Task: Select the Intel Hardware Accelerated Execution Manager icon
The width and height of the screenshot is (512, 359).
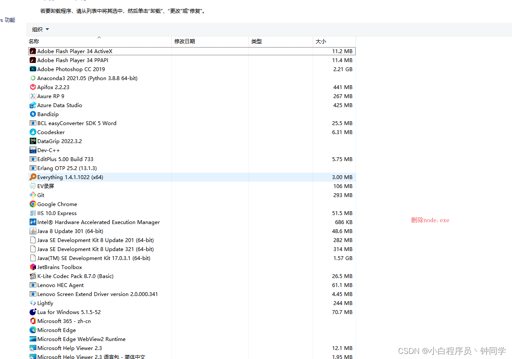Action: click(x=33, y=222)
